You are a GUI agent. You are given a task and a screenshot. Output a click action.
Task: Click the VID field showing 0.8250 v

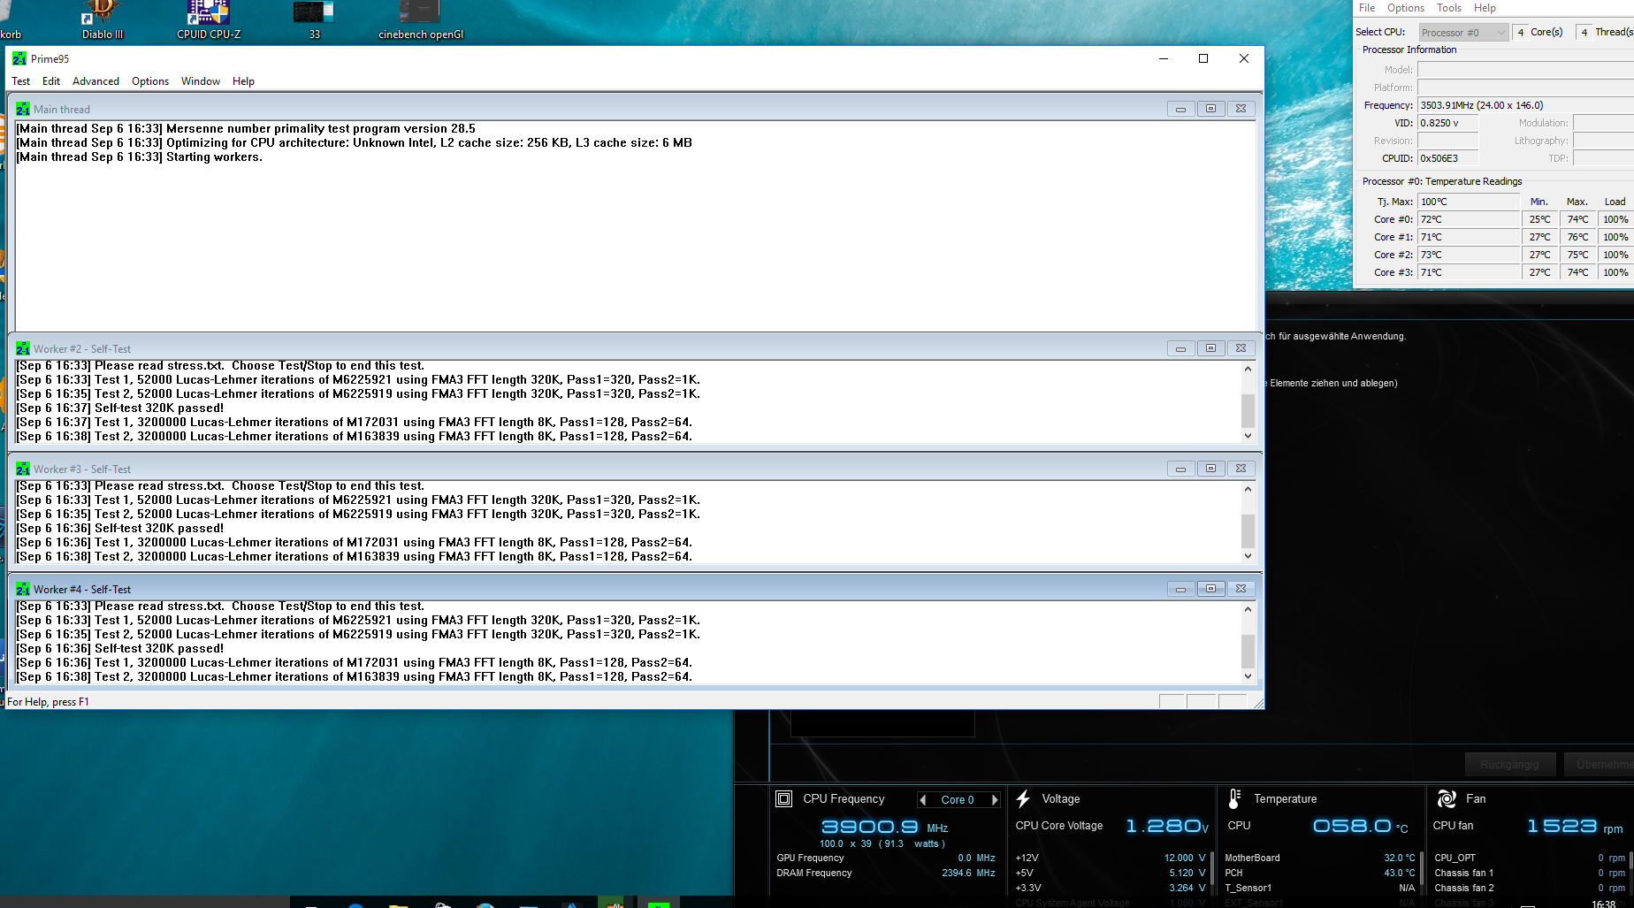click(x=1447, y=123)
